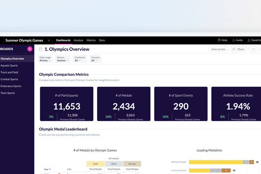Click Save as new button
Image resolution: width=261 pixels, height=174 pixels.
(218, 49)
